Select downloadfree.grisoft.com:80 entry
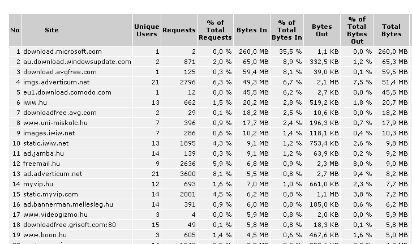The image size is (412, 244). [x=70, y=225]
